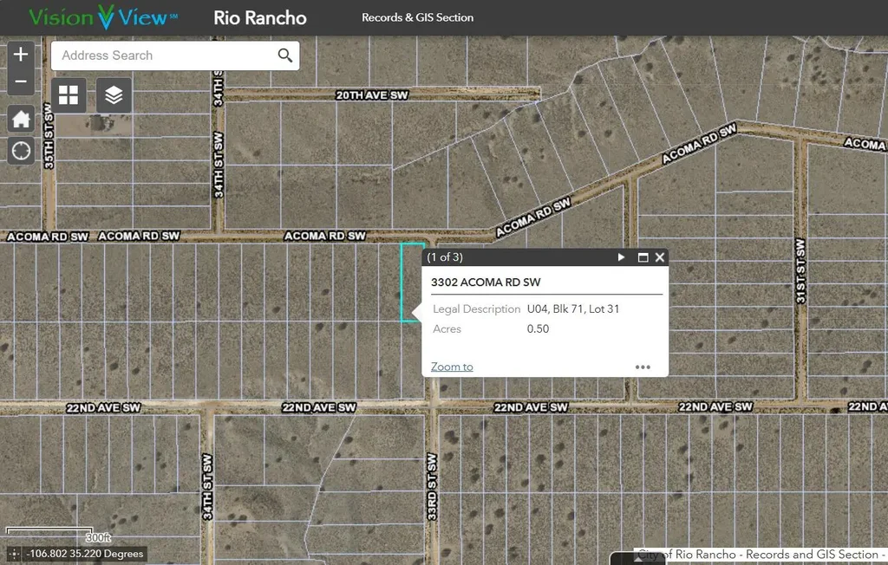
Task: Click the search magnifier icon
Action: [284, 55]
